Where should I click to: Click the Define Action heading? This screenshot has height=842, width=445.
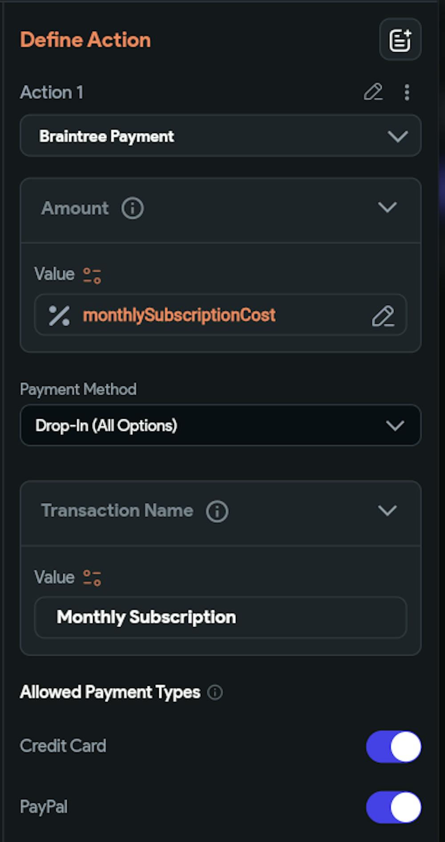(x=85, y=40)
